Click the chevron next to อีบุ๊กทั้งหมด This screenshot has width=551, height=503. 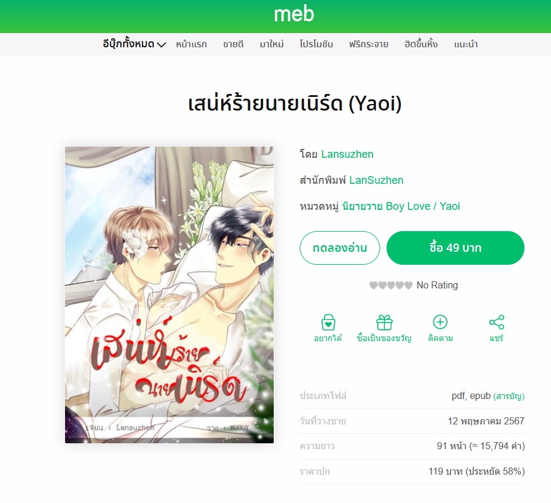(x=161, y=45)
